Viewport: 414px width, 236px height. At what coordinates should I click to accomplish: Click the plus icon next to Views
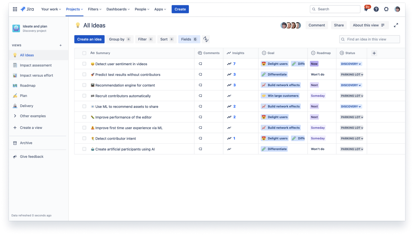pos(61,45)
